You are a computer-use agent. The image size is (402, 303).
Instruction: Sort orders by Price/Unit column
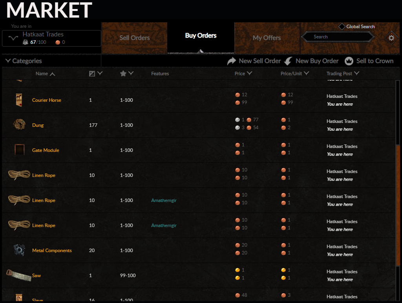294,74
